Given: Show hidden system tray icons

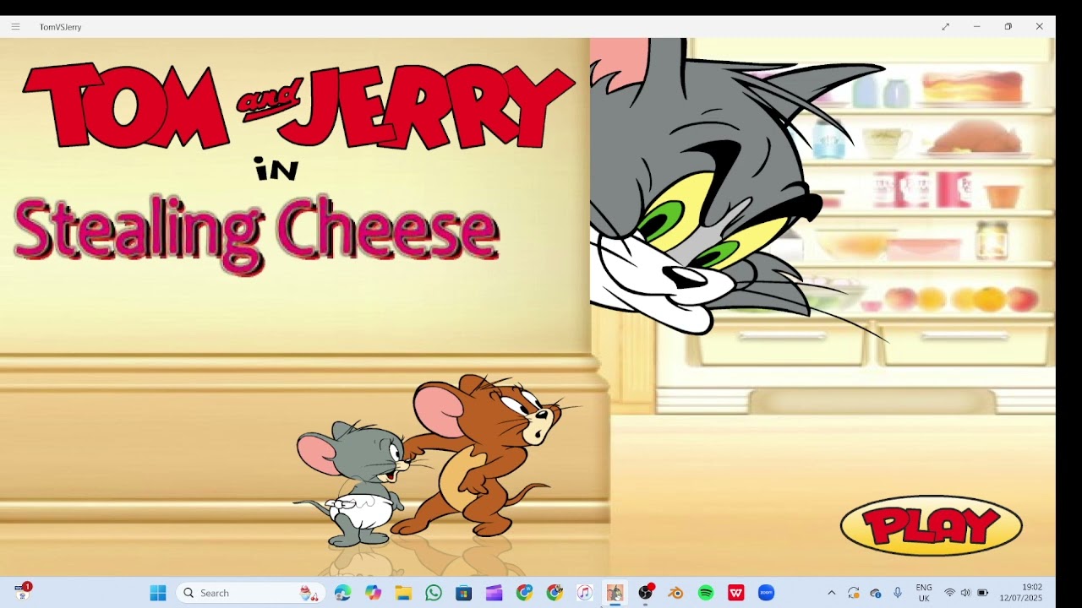Looking at the screenshot, I should click(x=831, y=593).
